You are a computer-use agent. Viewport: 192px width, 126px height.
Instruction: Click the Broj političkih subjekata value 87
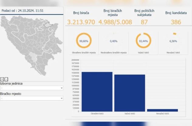pyautogui.click(x=145, y=22)
